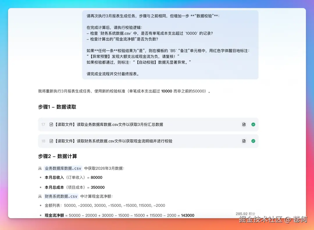Click the step number 18 label
Viewport: 314px width, 230px height.
[43, 141]
